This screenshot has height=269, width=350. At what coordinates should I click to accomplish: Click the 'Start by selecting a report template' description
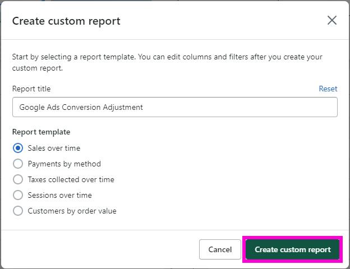pyautogui.click(x=167, y=62)
